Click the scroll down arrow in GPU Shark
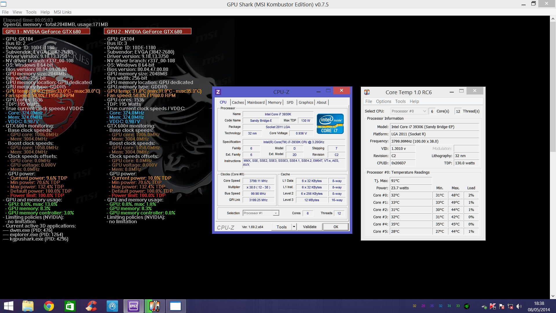 pos(553,296)
